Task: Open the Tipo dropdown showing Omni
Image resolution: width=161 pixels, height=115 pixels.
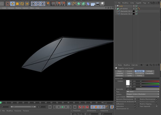Action: [143, 92]
